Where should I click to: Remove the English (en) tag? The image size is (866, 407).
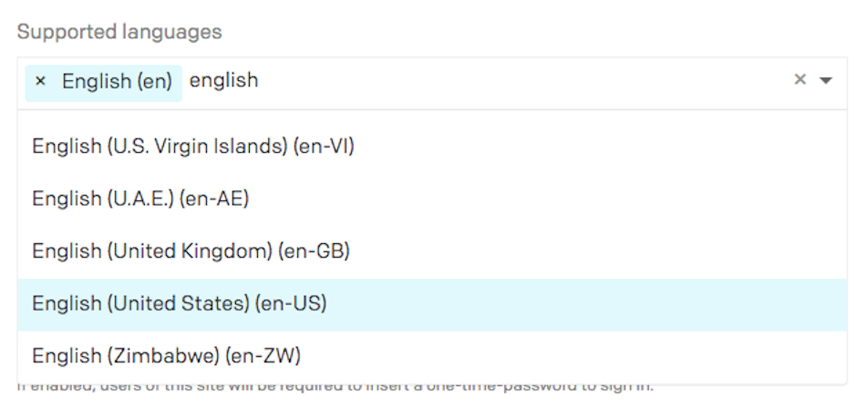click(40, 82)
